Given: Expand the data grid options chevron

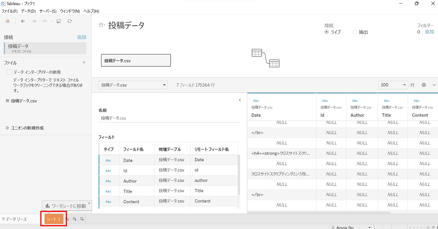Looking at the screenshot, I should [x=434, y=85].
